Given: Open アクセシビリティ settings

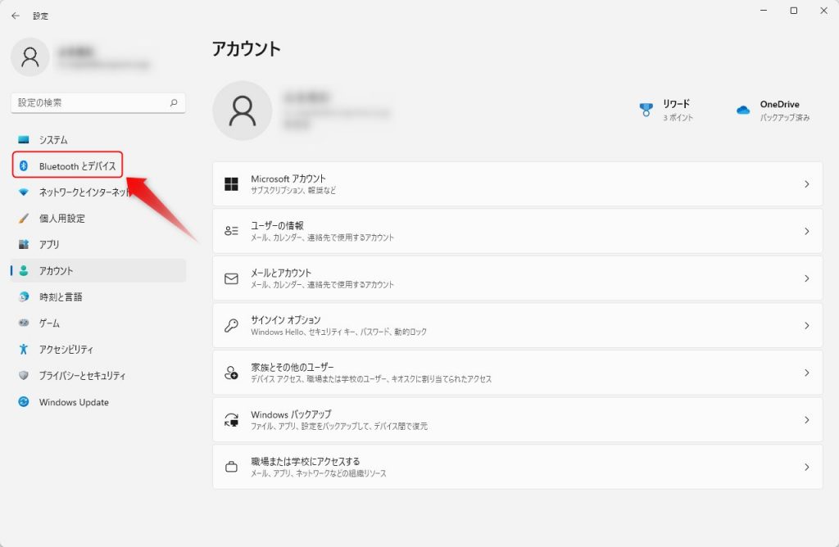Looking at the screenshot, I should 98,349.
